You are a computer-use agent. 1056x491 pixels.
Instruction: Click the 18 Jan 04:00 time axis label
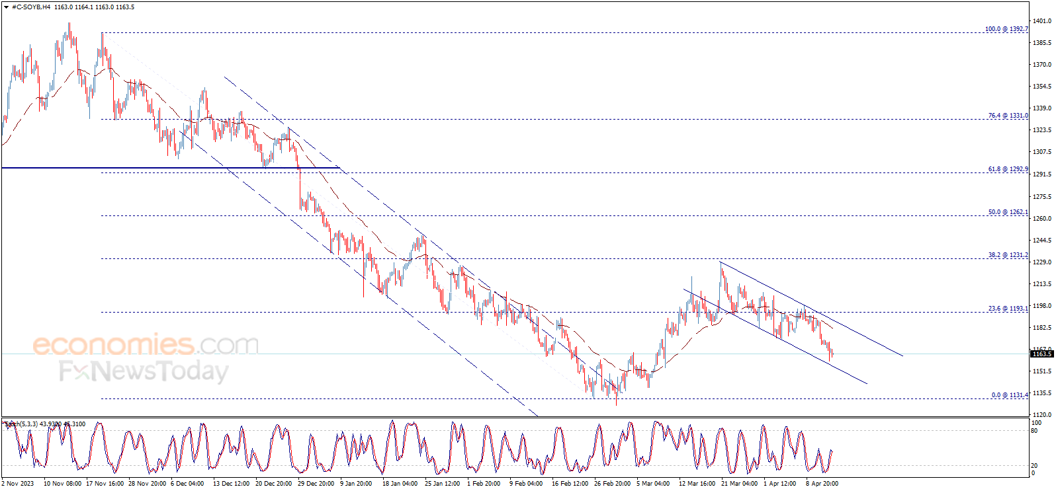point(400,484)
